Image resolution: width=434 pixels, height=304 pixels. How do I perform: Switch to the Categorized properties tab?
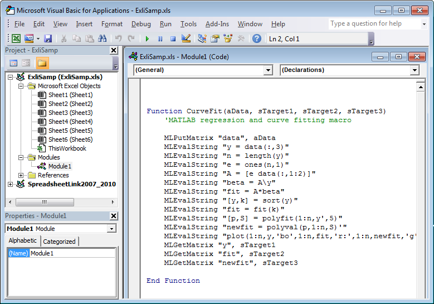[x=59, y=242]
